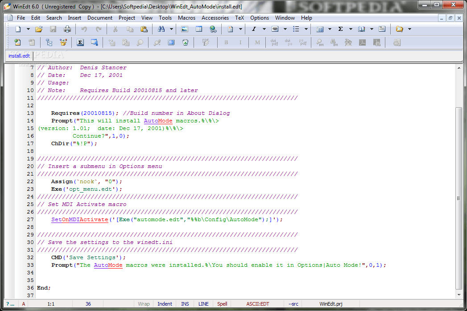Click the PDF TeXify icon
The width and height of the screenshot is (467, 311).
[206, 43]
